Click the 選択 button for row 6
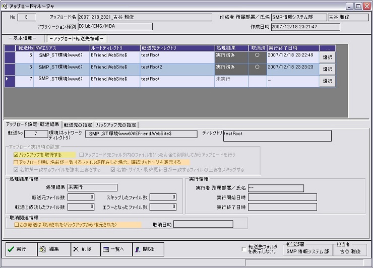 327,69
